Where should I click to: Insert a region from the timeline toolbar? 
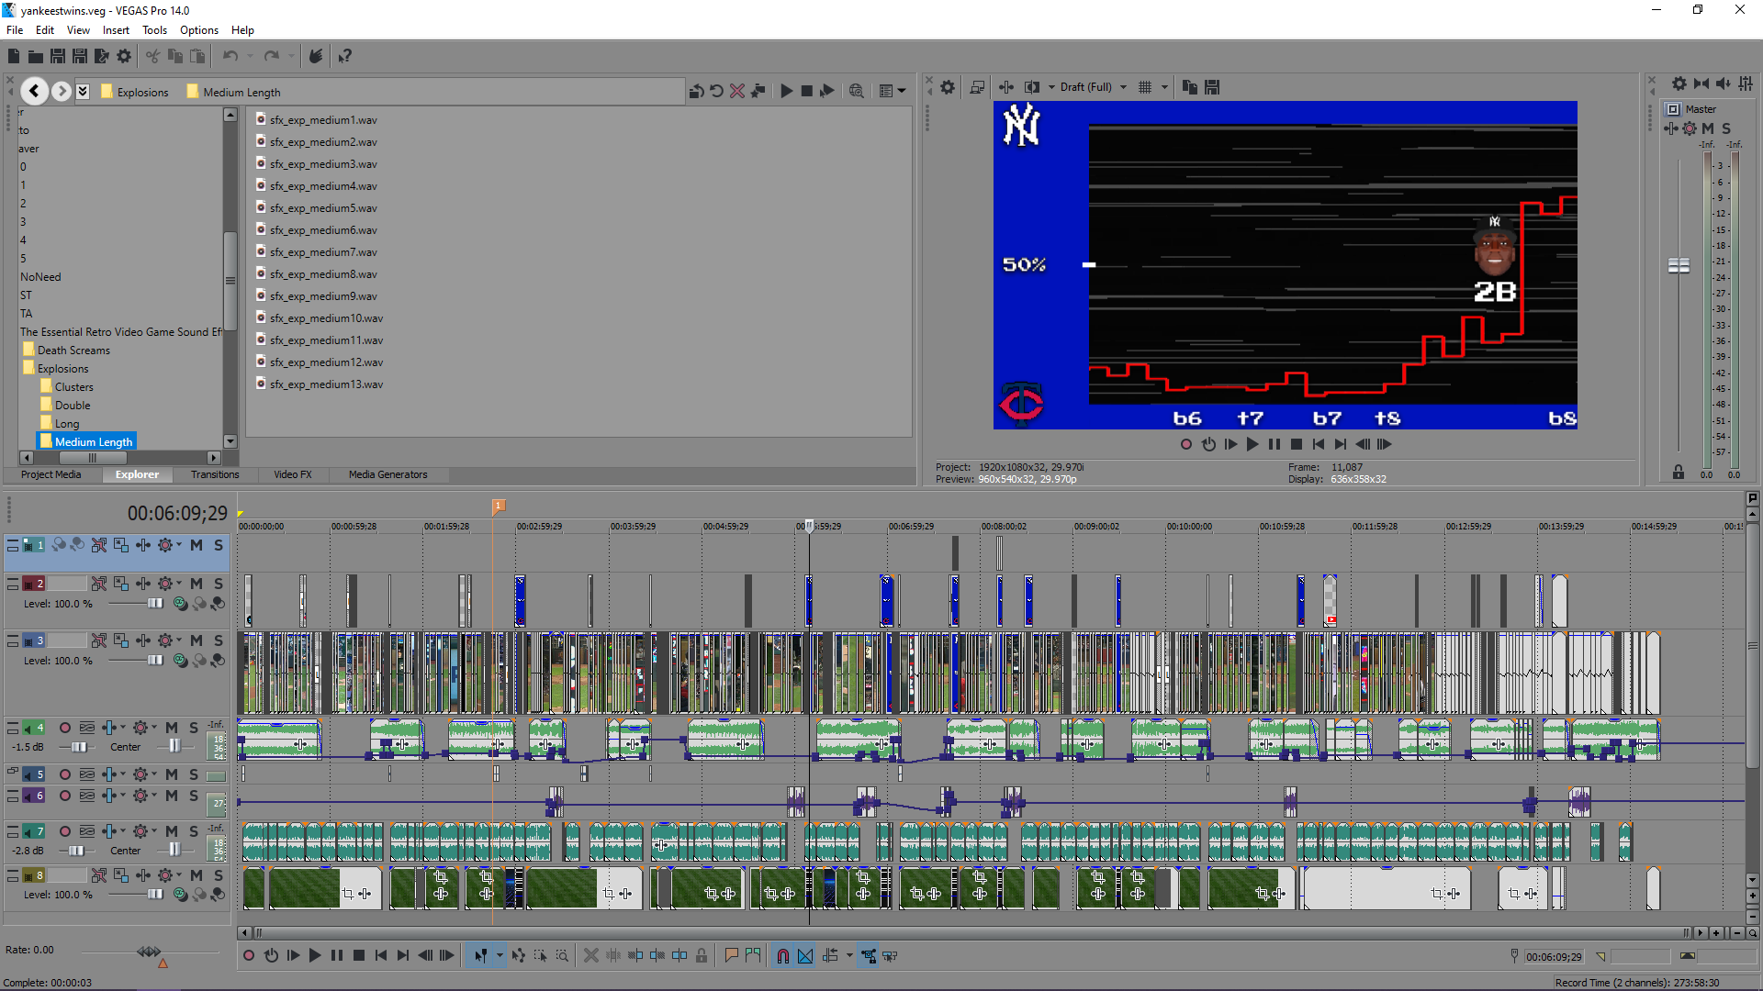point(754,956)
